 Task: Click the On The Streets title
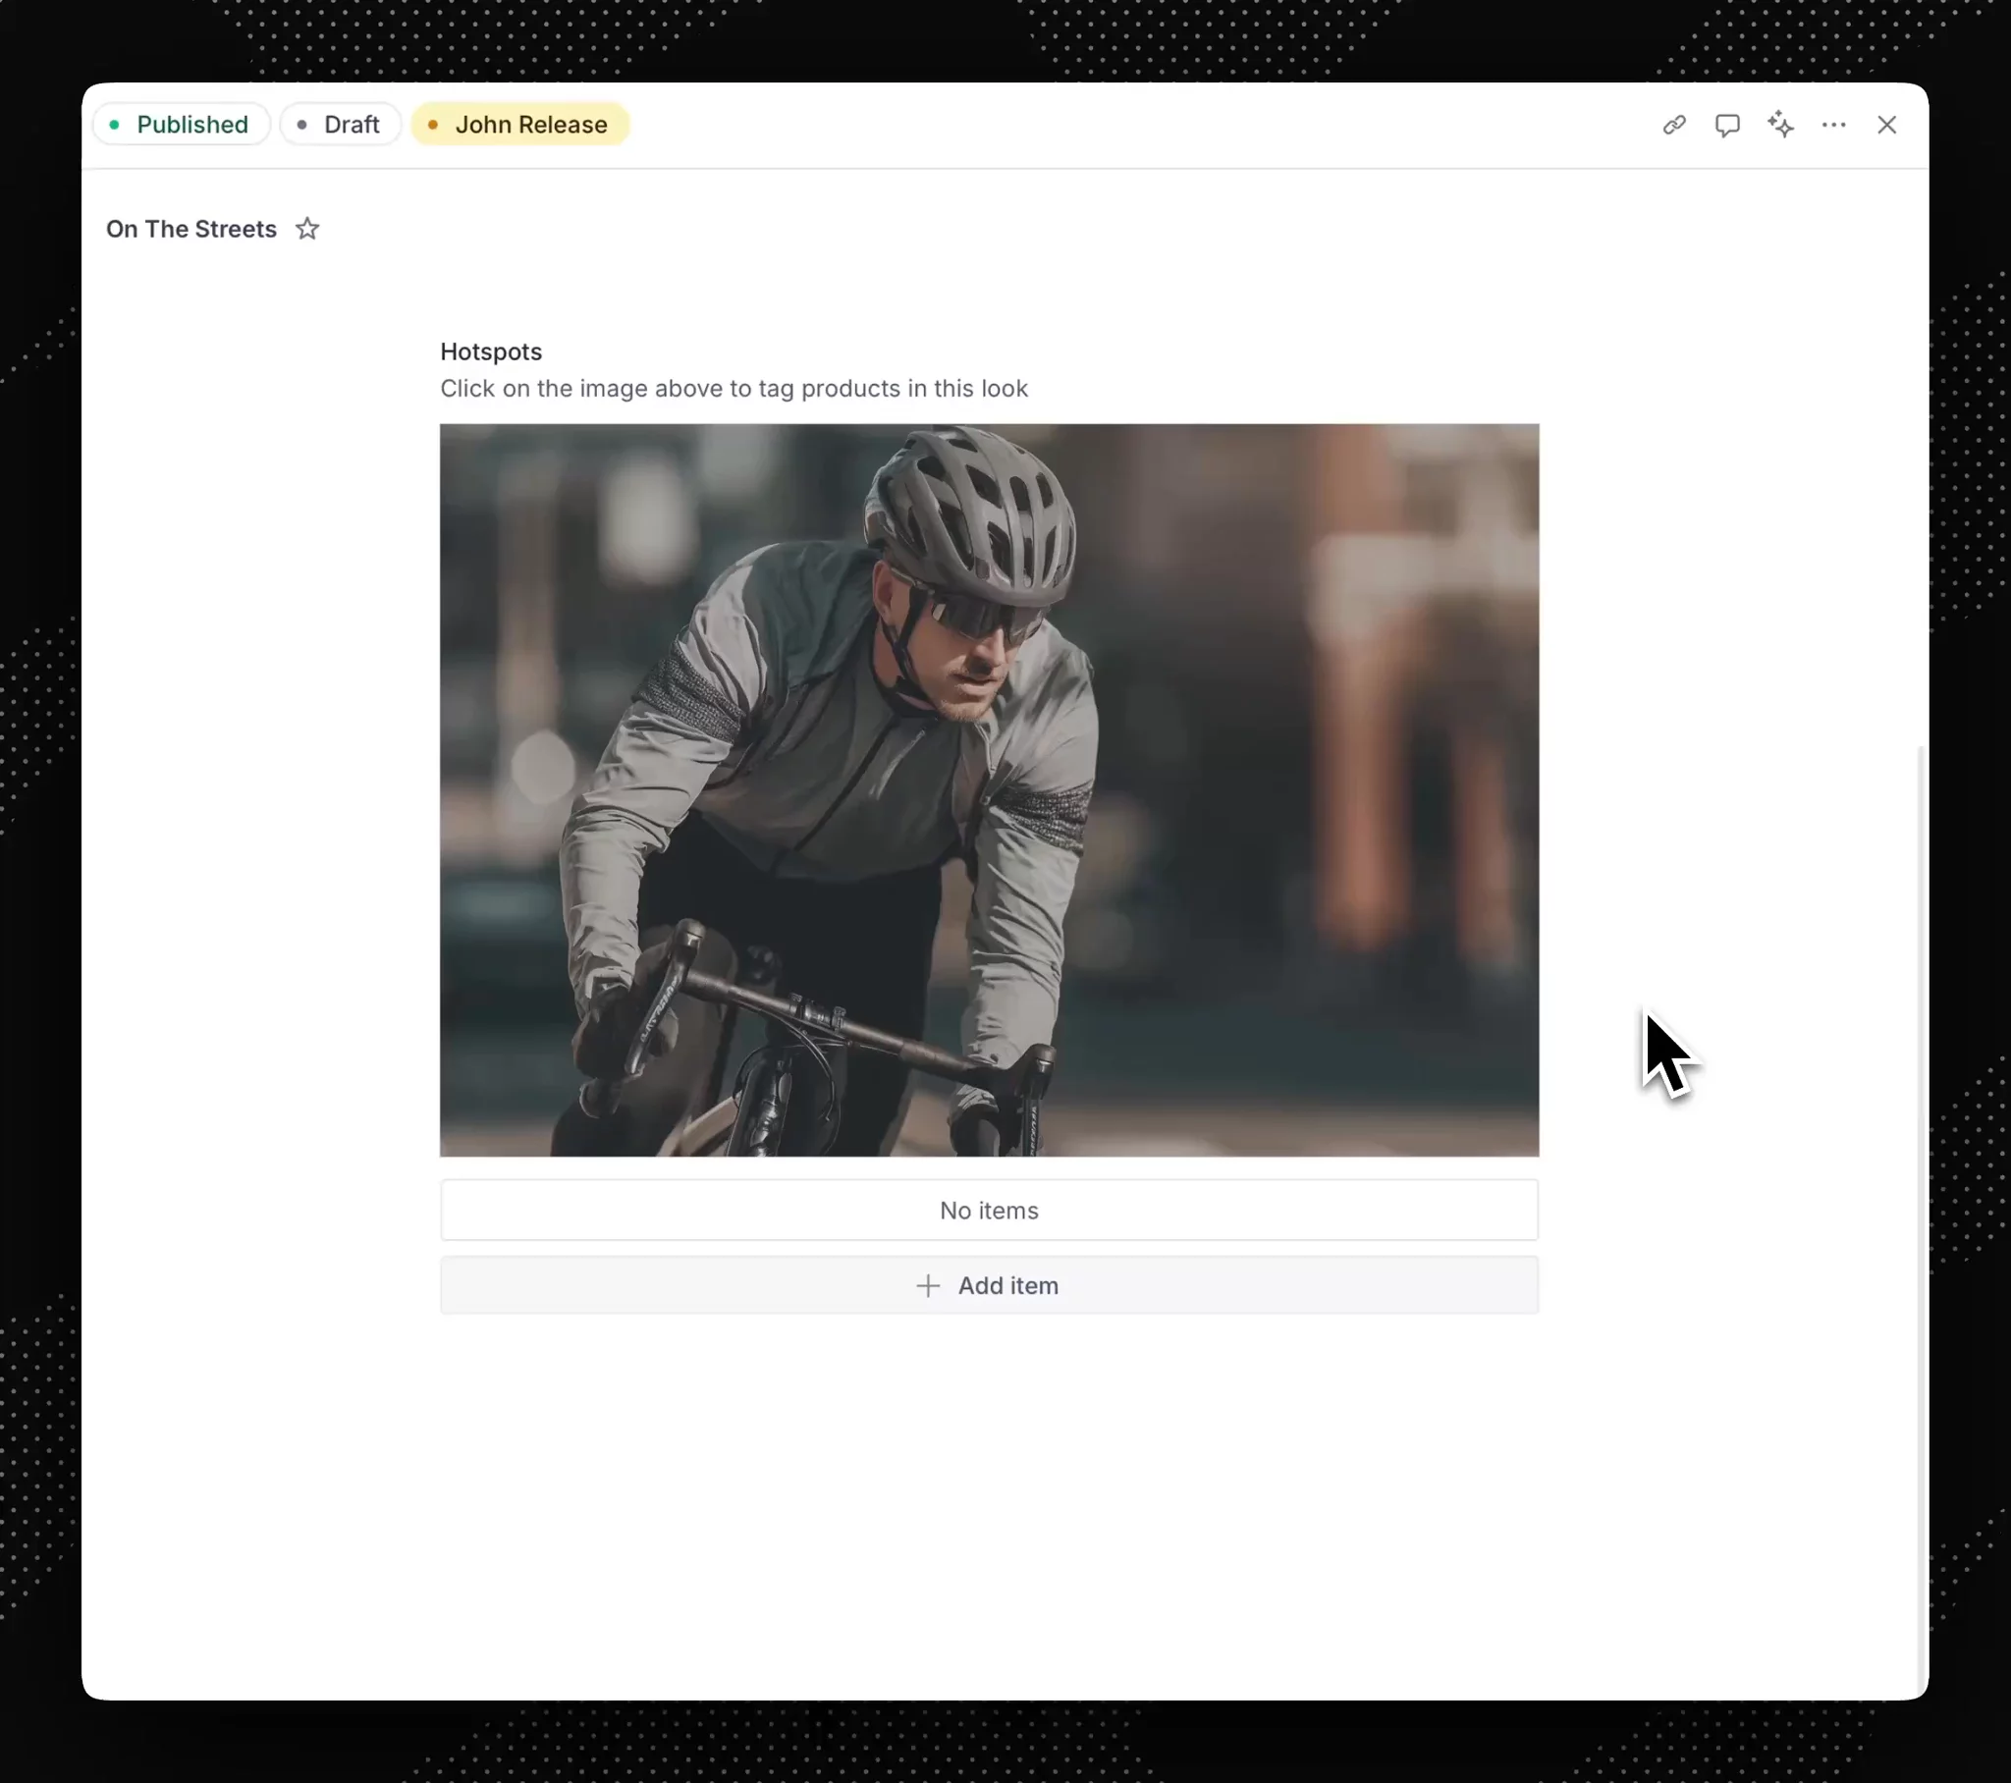coord(190,230)
